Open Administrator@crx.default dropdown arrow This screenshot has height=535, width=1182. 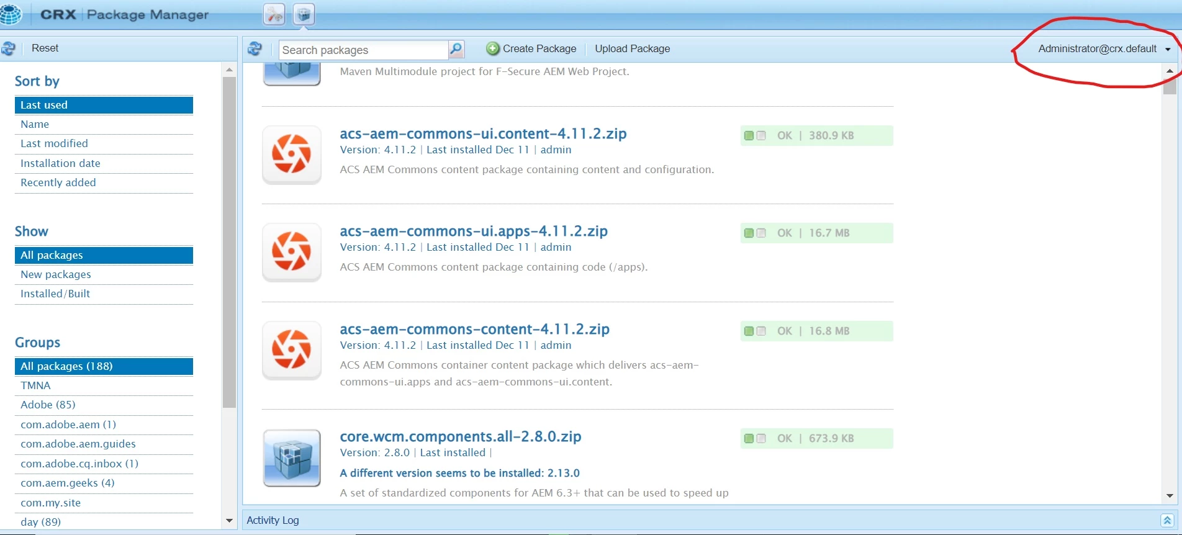click(1168, 49)
